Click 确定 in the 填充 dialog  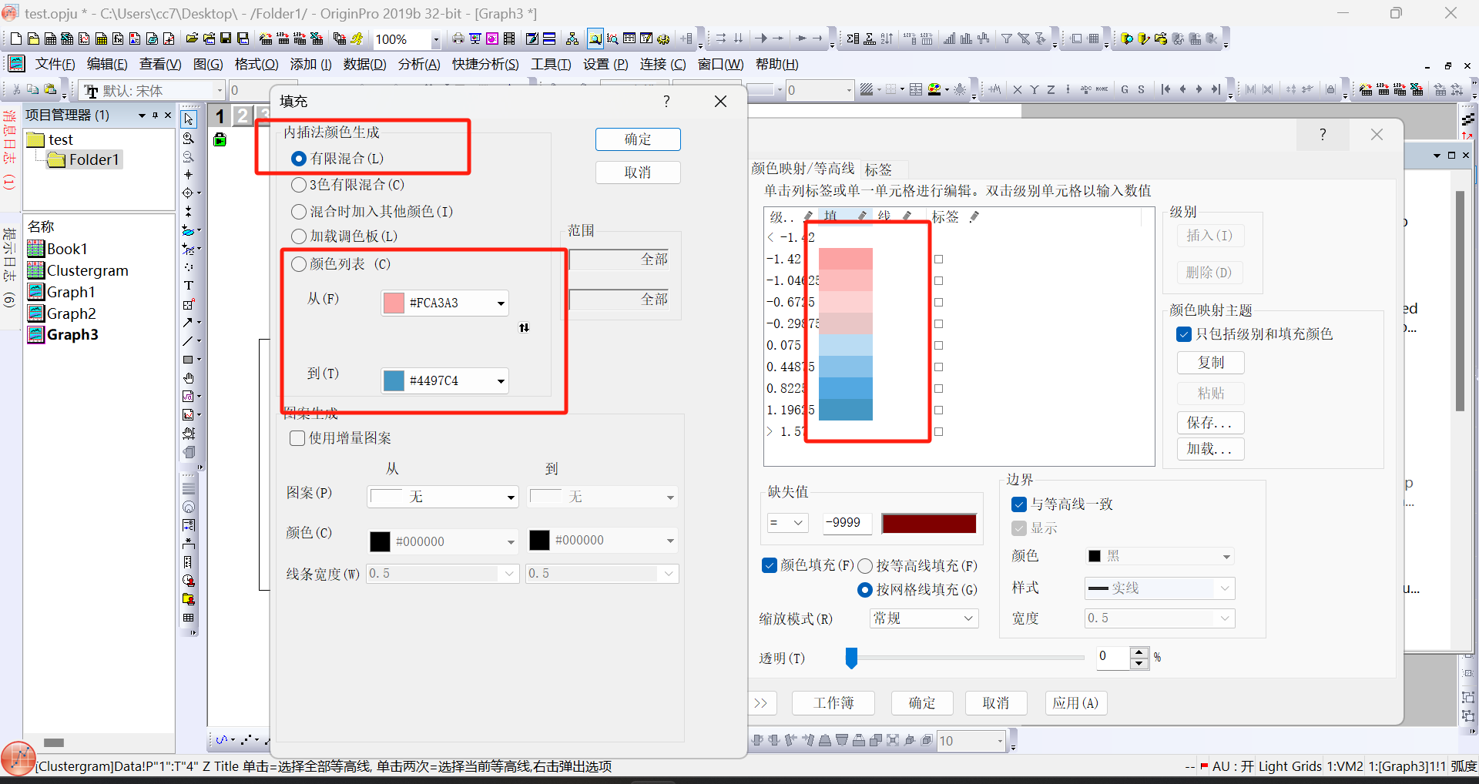pos(637,139)
